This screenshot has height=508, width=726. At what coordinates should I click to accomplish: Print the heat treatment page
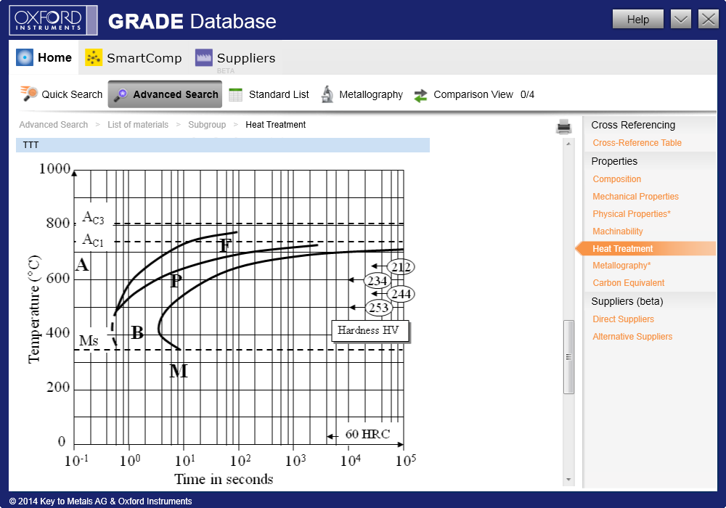click(x=563, y=127)
